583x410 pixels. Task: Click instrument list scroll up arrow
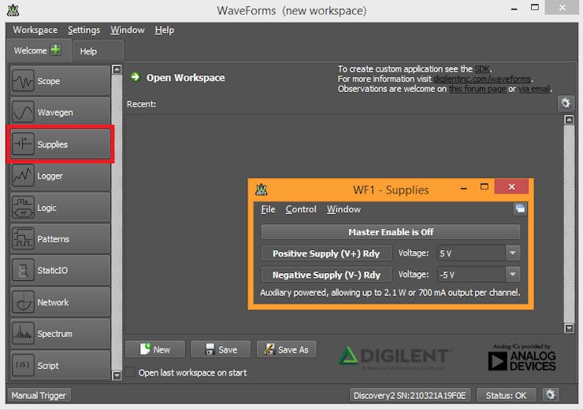[117, 69]
